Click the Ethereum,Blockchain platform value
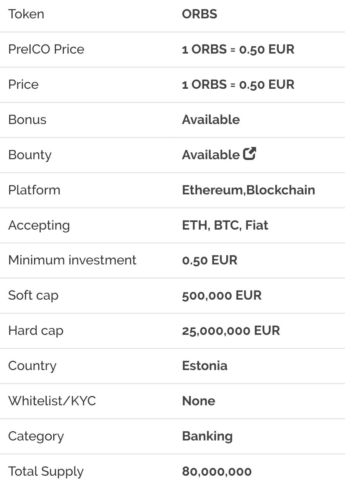Viewport: 345px width, 486px height. [x=248, y=190]
